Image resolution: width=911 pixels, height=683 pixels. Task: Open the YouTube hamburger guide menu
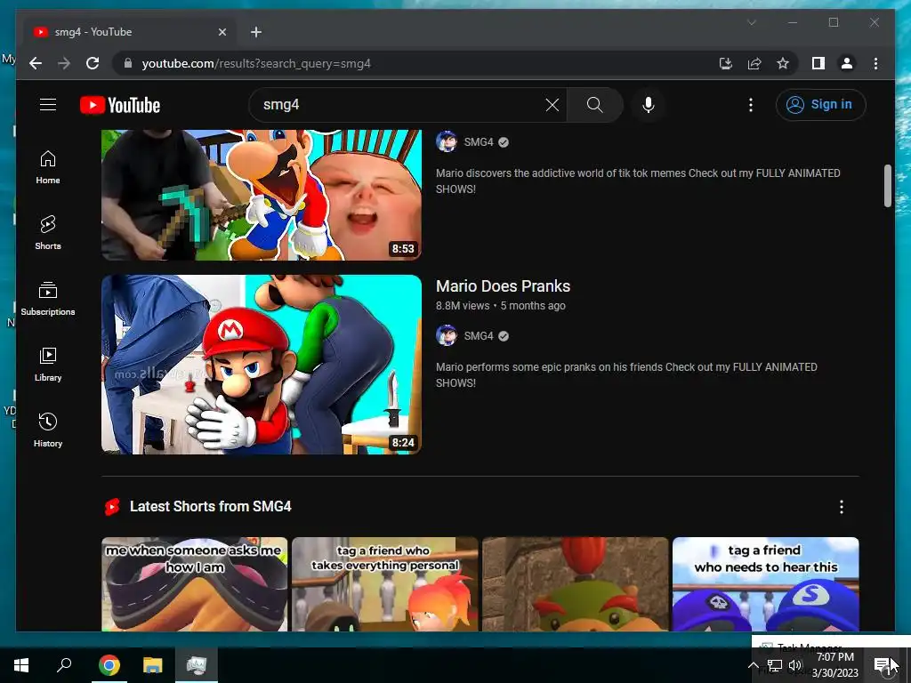tap(48, 105)
